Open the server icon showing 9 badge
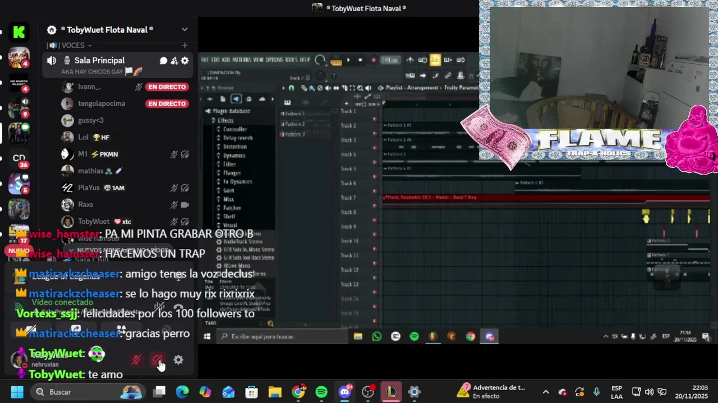The image size is (718, 403). [x=19, y=107]
